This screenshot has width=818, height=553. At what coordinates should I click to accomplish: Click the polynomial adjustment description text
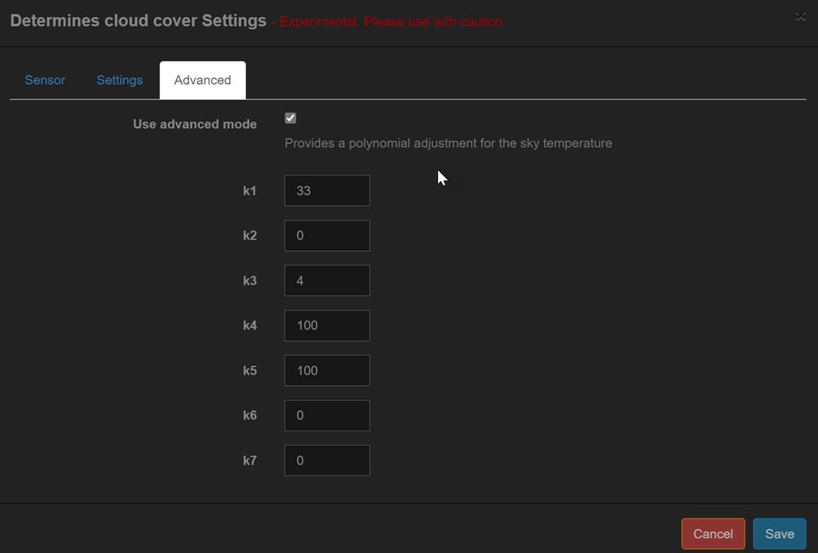pos(448,143)
